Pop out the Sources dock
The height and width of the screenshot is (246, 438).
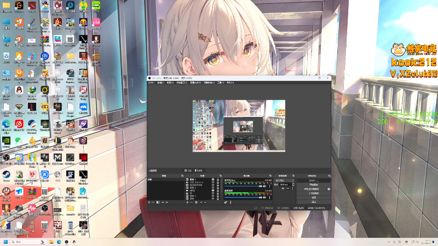pyautogui.click(x=221, y=175)
